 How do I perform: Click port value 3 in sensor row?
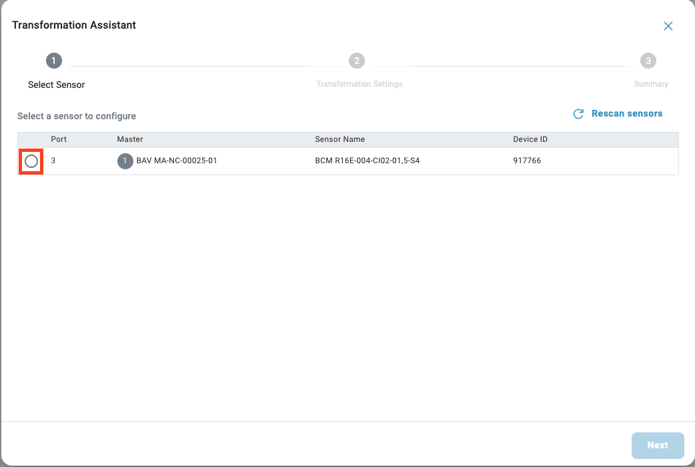(x=53, y=161)
